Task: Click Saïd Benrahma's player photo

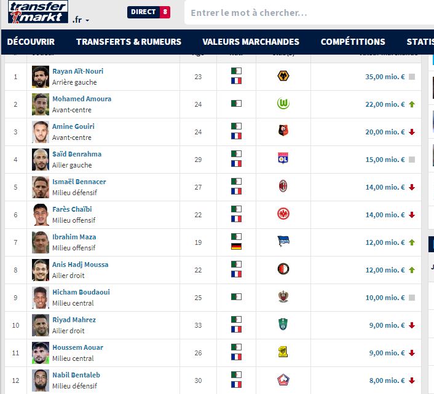Action: [41, 159]
